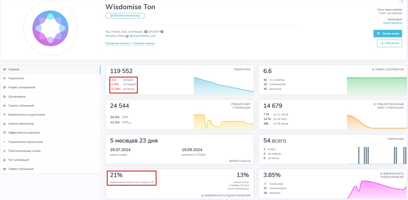Click the Привлечение подписчиков trend icon
408x200 pixels.
tap(4, 142)
